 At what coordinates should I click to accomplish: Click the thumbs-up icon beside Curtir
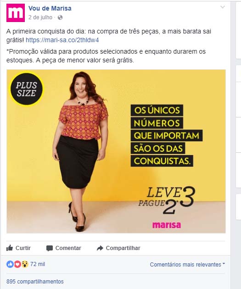tap(10, 248)
